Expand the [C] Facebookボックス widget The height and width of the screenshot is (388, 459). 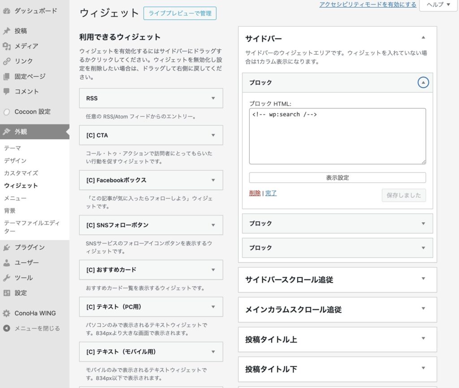(x=213, y=180)
